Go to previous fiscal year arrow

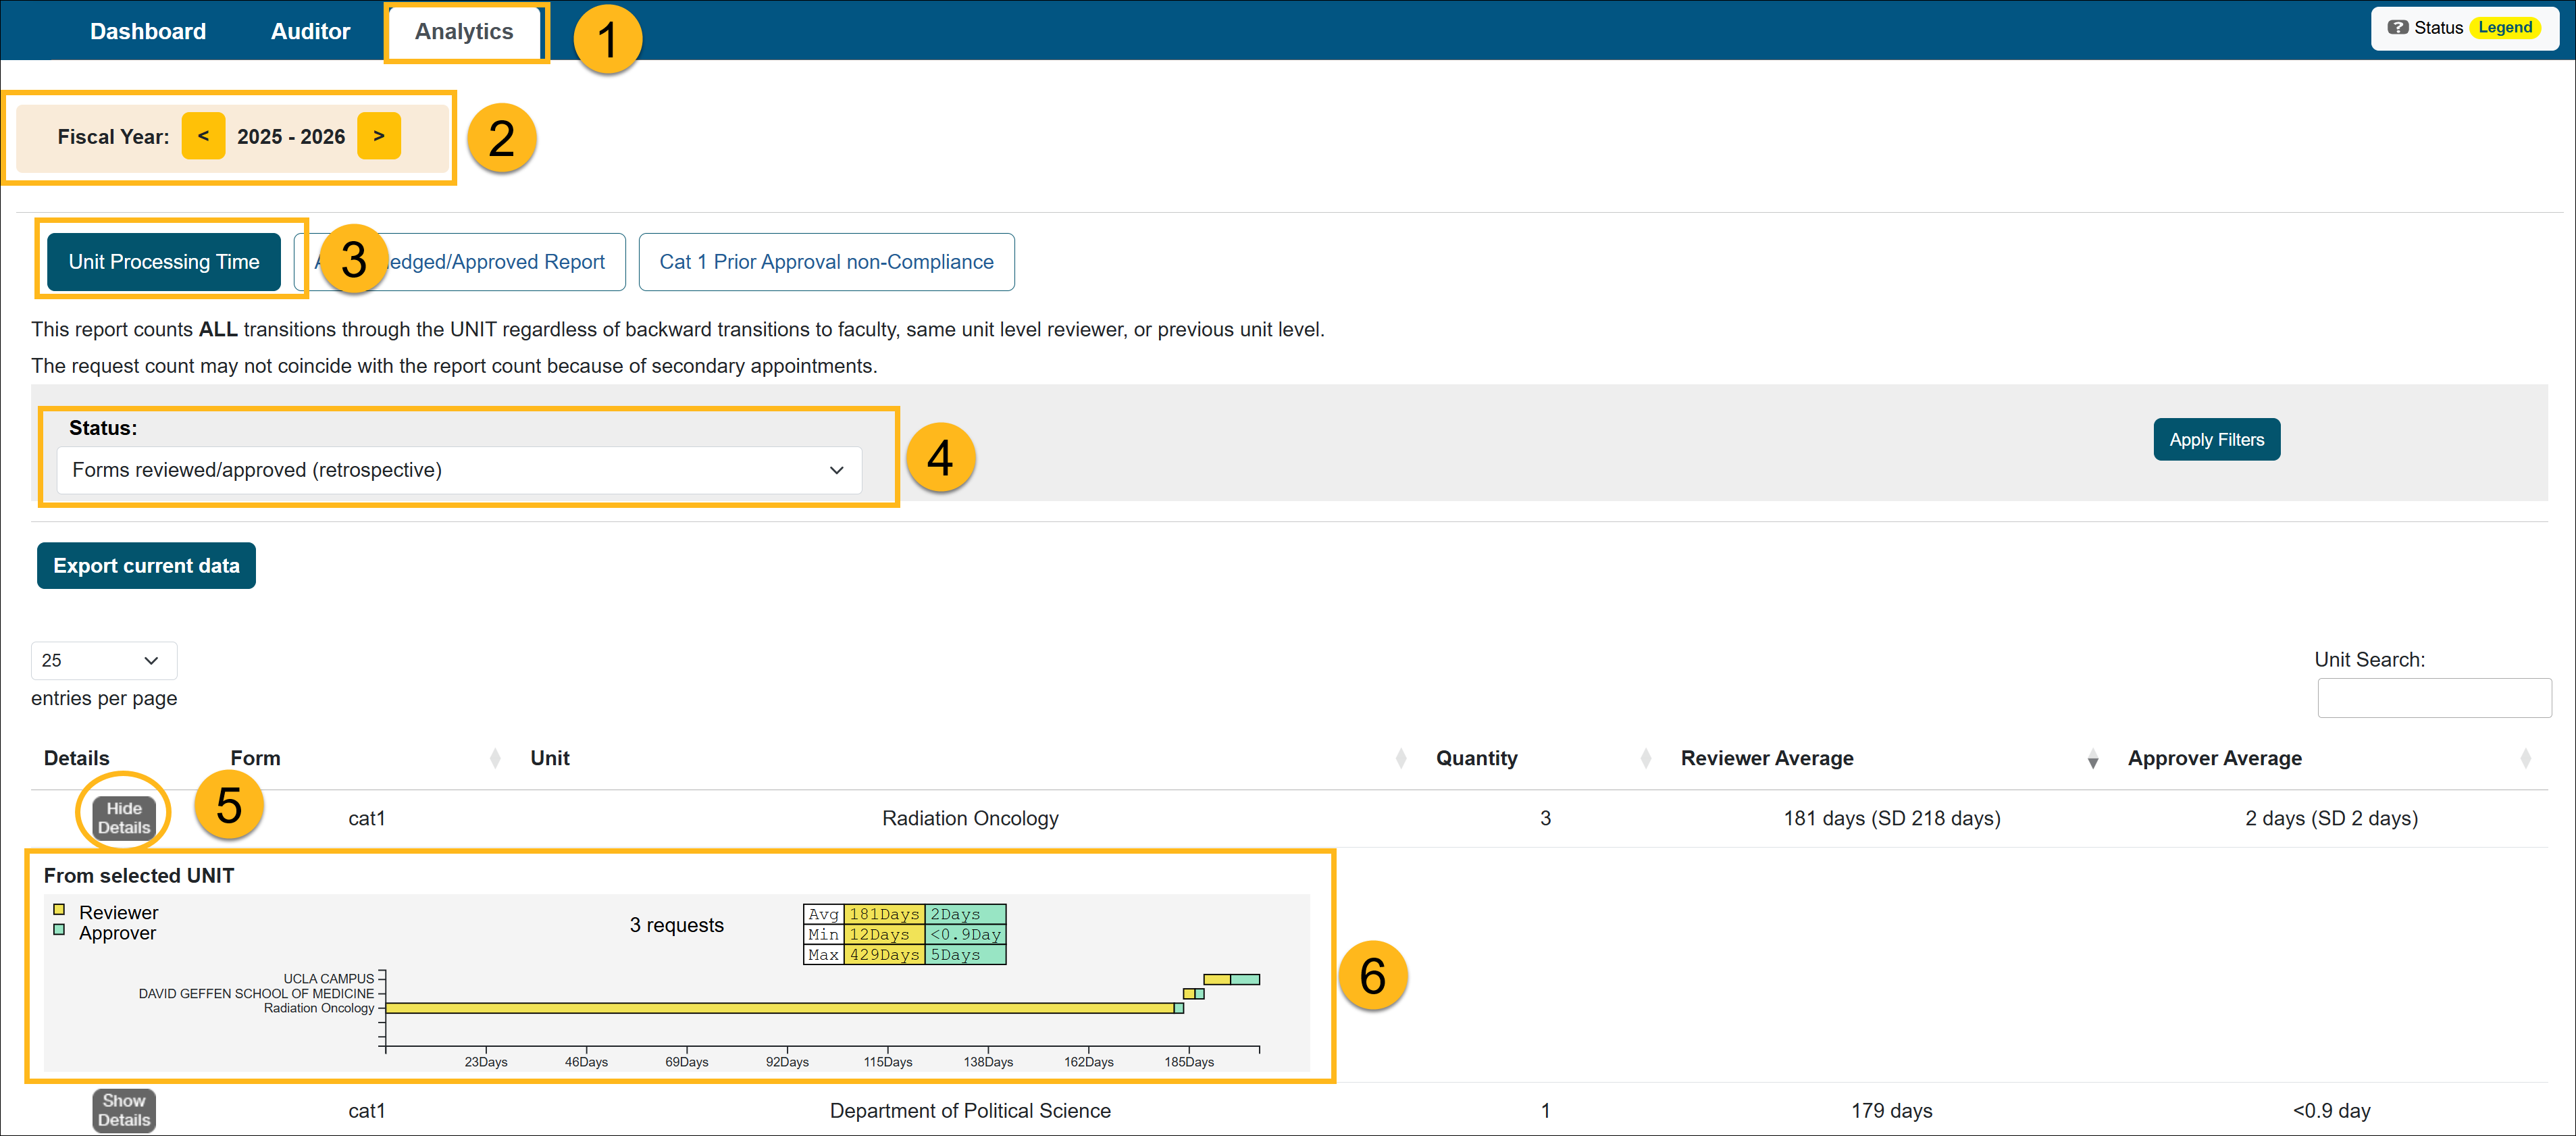203,136
